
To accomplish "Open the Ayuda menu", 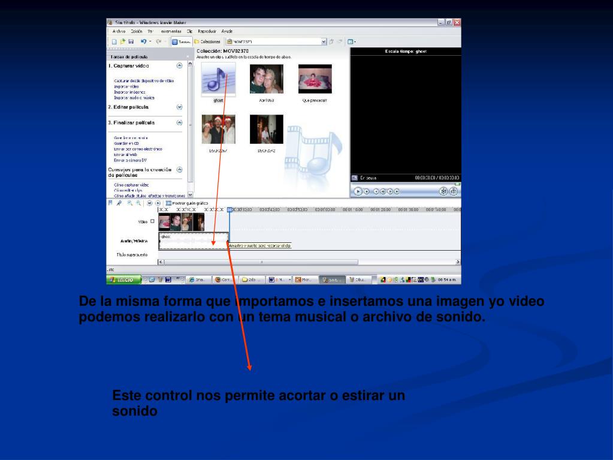I will pyautogui.click(x=227, y=31).
